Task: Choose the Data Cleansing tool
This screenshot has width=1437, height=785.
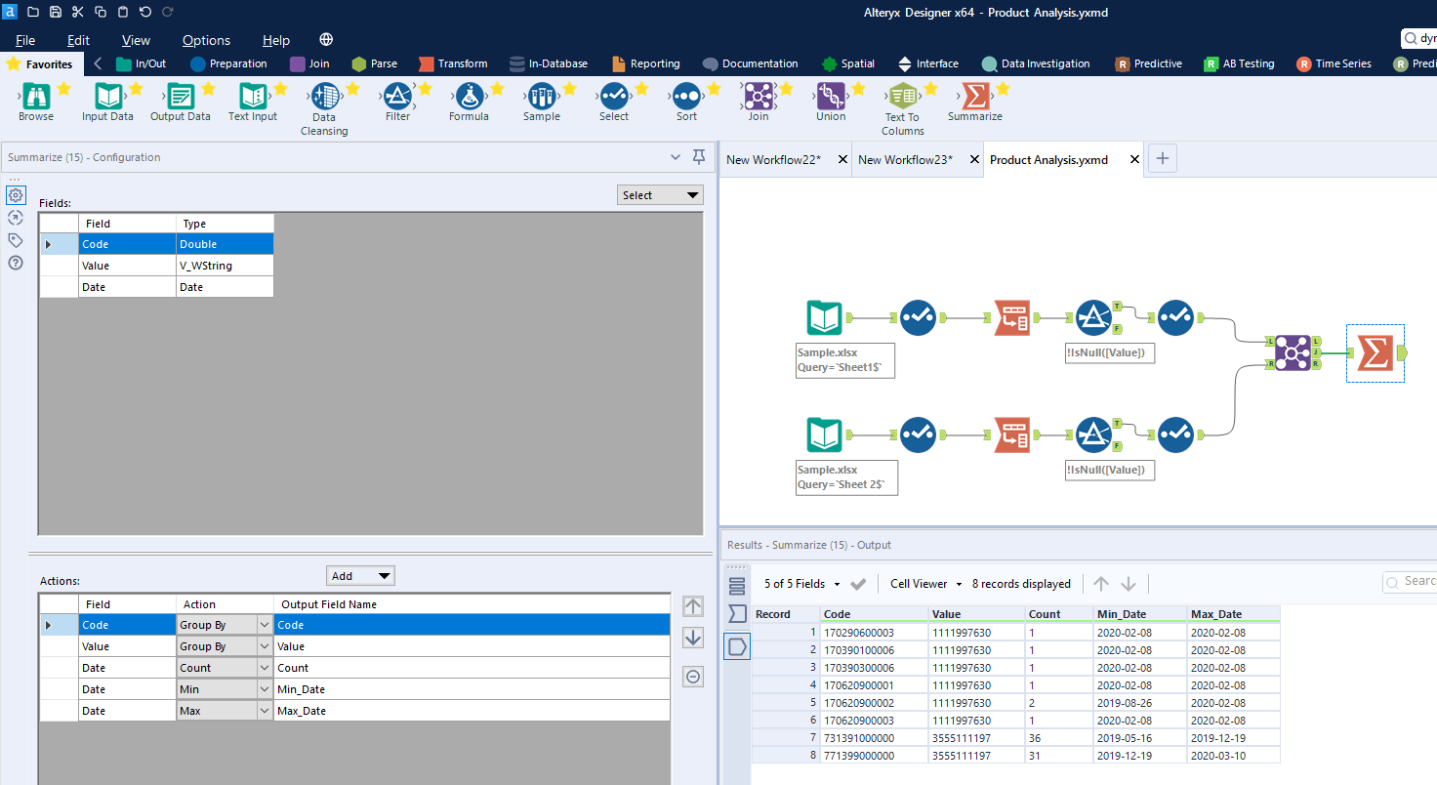Action: (x=324, y=98)
